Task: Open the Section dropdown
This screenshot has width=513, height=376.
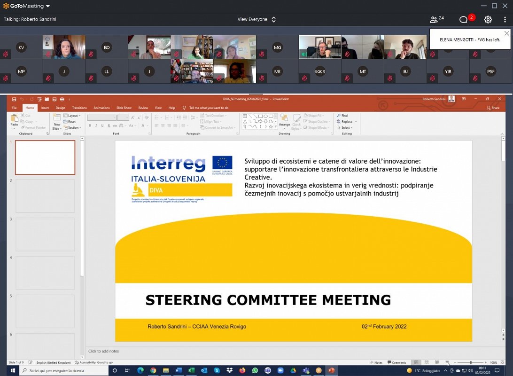Action: 72,128
